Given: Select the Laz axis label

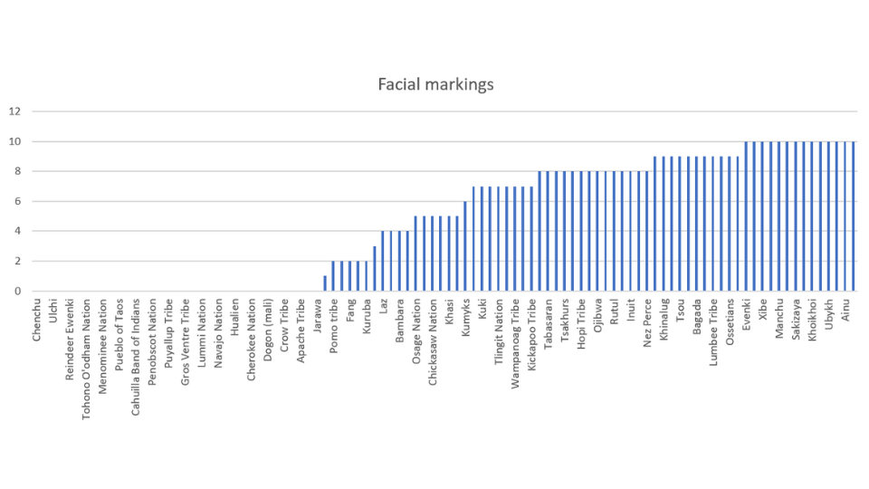Looking at the screenshot, I should click(384, 306).
